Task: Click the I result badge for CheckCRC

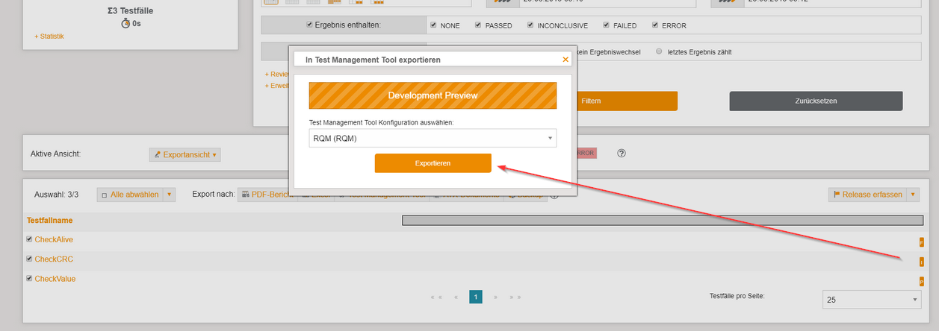Action: 921,262
